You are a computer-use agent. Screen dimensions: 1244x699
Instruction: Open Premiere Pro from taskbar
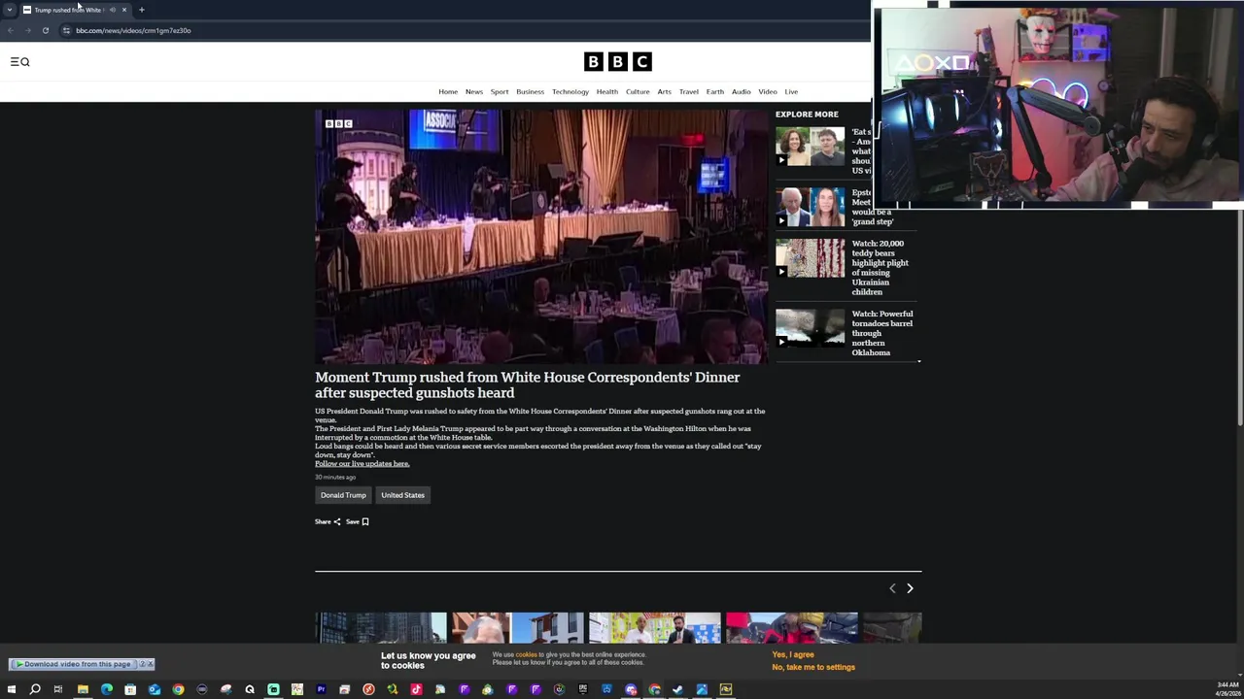click(321, 689)
